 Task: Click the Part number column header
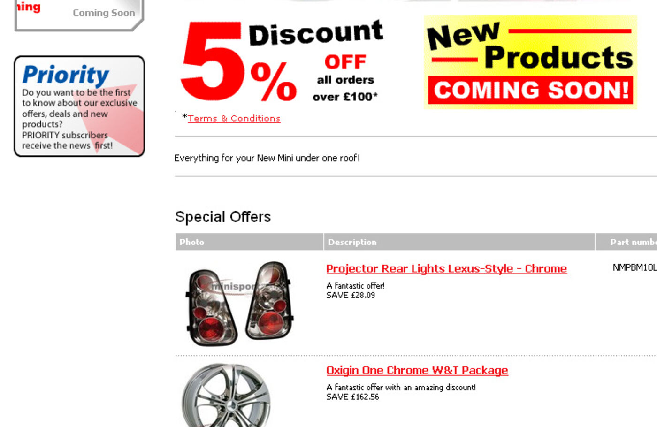(626, 242)
